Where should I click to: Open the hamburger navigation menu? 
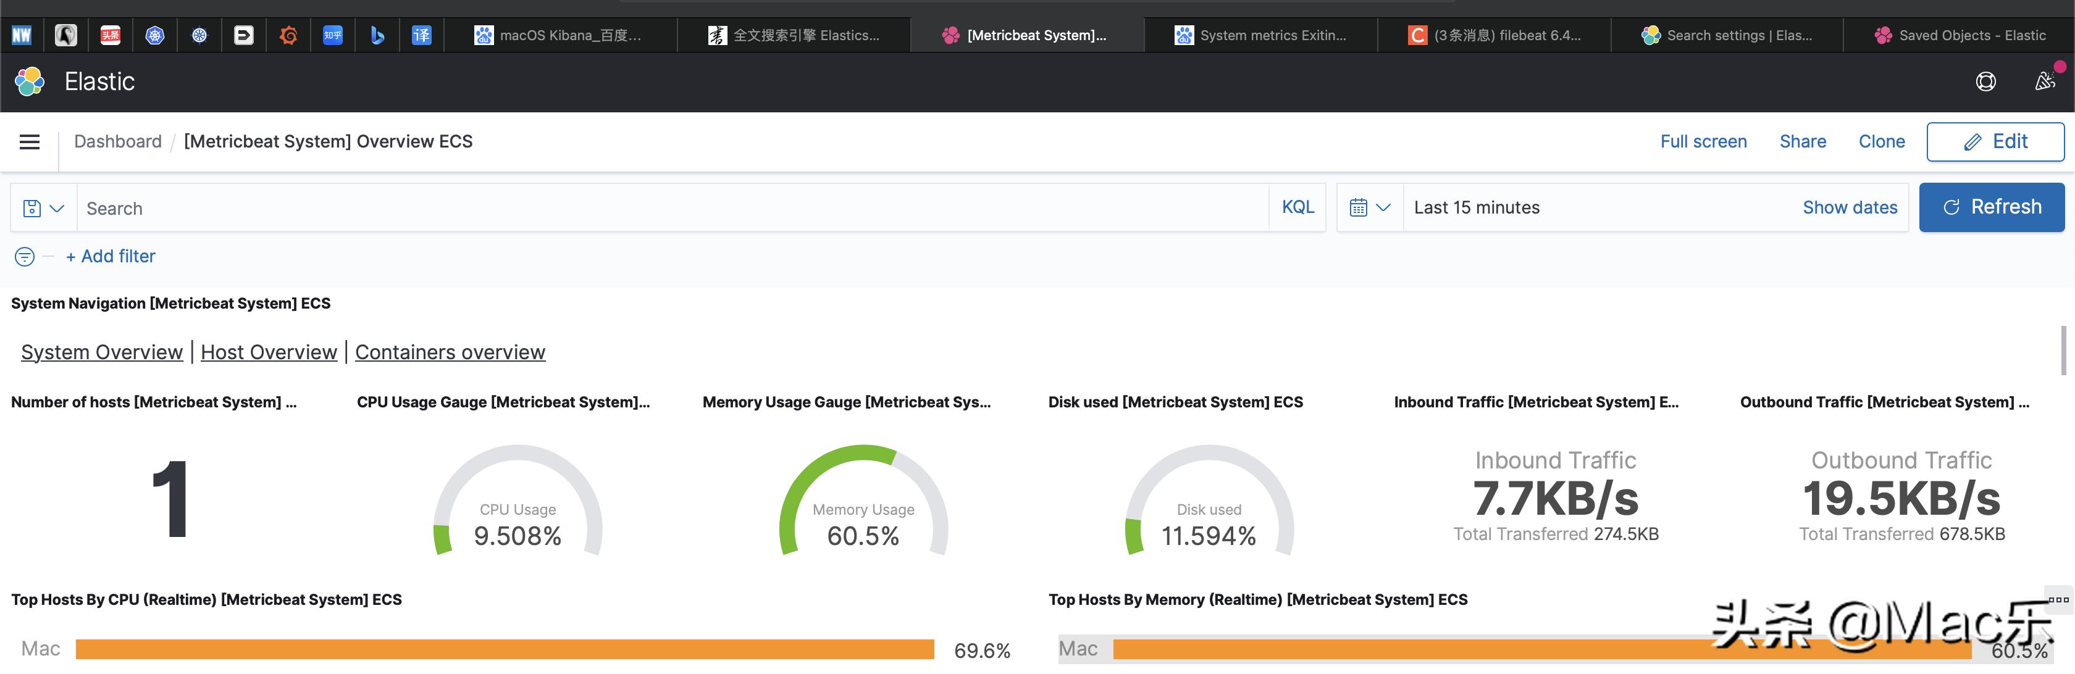coord(30,143)
